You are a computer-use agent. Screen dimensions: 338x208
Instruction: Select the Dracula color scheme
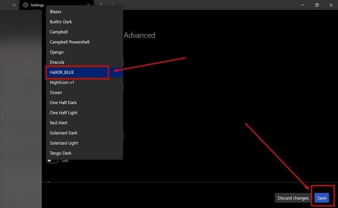(84, 62)
